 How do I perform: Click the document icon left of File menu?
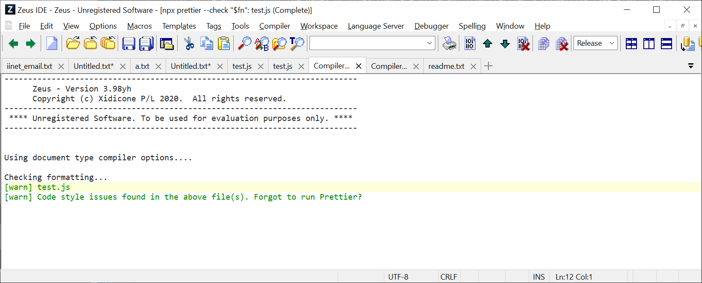pos(9,26)
